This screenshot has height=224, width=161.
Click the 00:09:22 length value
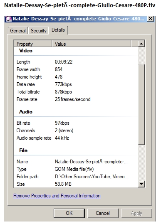[x=64, y=62]
